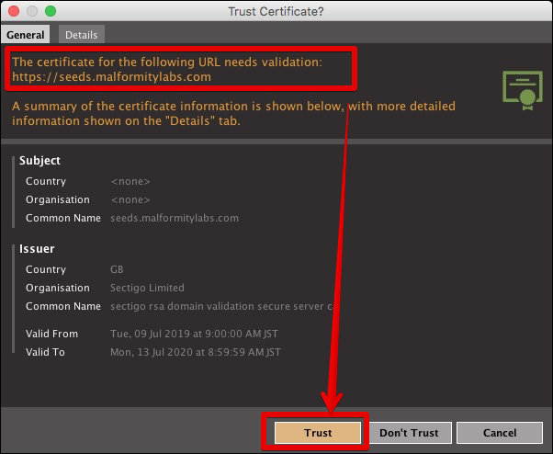Screen dimensions: 553x454
Task: Click the Subject Organisation <none> value
Action: tap(130, 199)
